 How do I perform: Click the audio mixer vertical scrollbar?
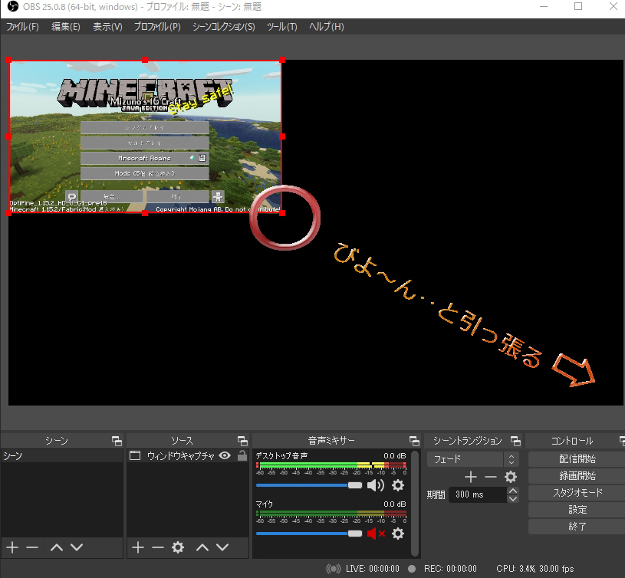[x=415, y=503]
